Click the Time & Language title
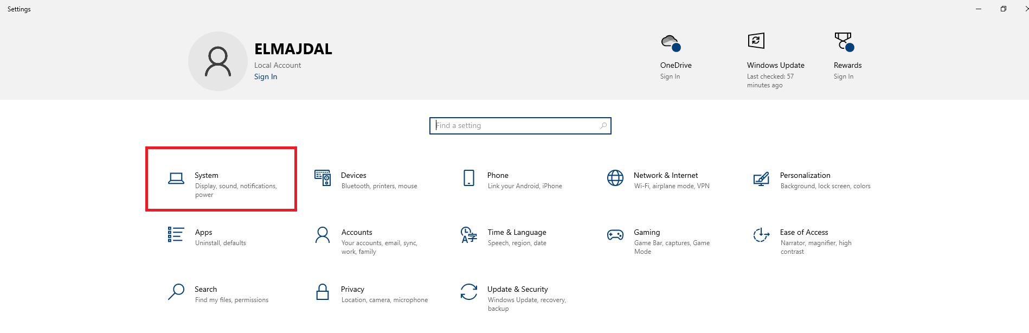 [517, 232]
